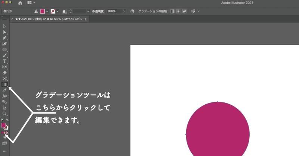299x156 pixels.
Task: Swap fill and stroke colors
Action: coord(7,120)
